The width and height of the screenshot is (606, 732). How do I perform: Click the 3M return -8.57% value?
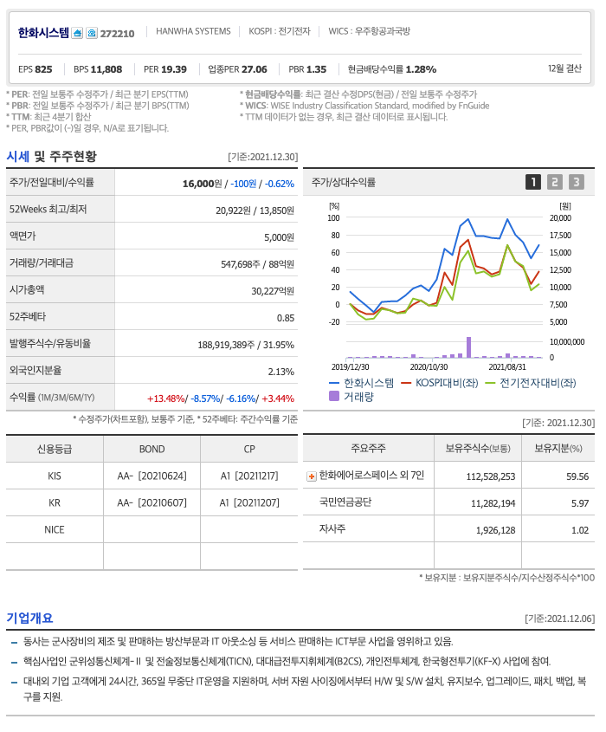[x=205, y=398]
